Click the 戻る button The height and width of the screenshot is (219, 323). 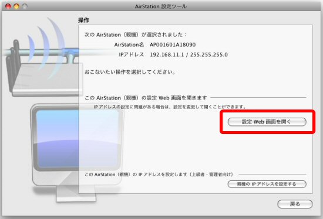point(295,204)
